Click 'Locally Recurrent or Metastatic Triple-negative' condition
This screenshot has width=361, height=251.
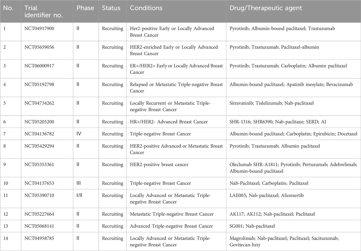click(x=170, y=106)
